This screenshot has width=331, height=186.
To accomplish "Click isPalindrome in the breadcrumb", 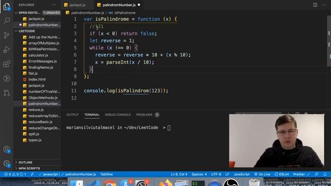I will [x=125, y=12].
